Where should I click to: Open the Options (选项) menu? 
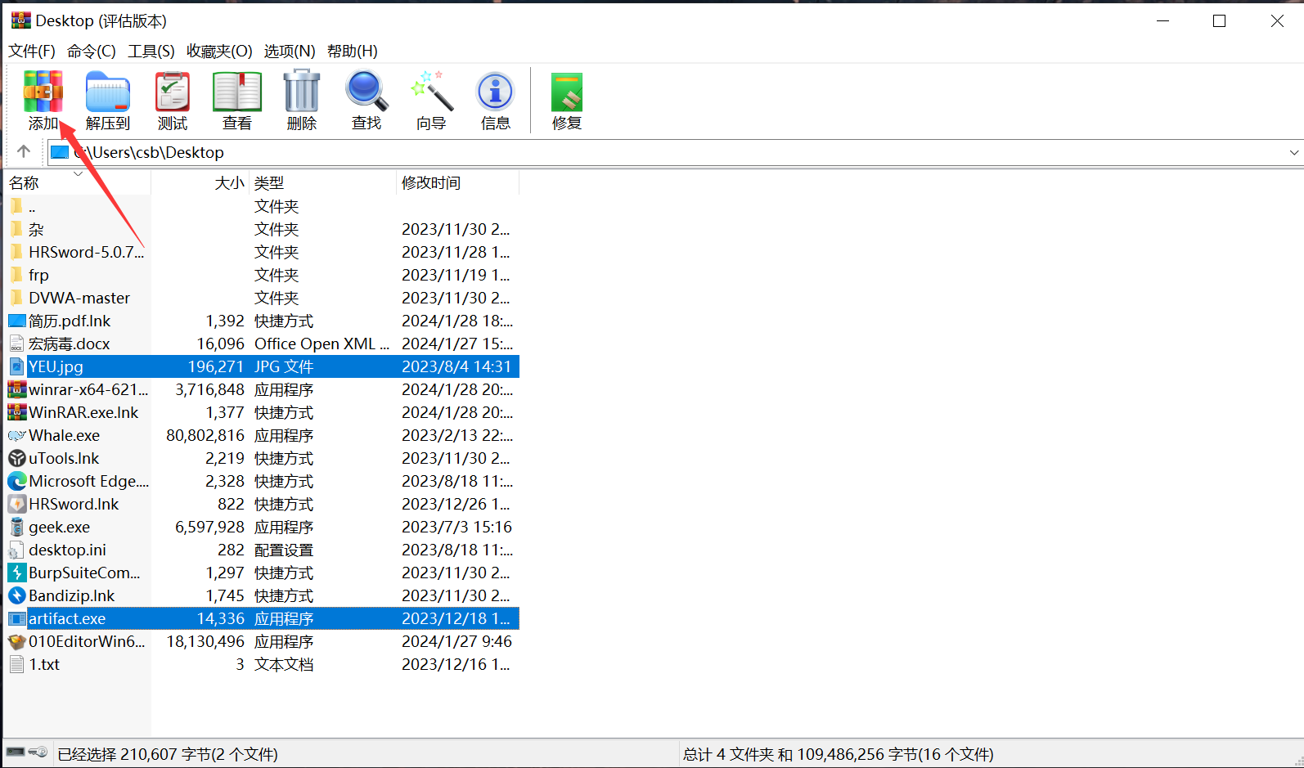[x=290, y=51]
